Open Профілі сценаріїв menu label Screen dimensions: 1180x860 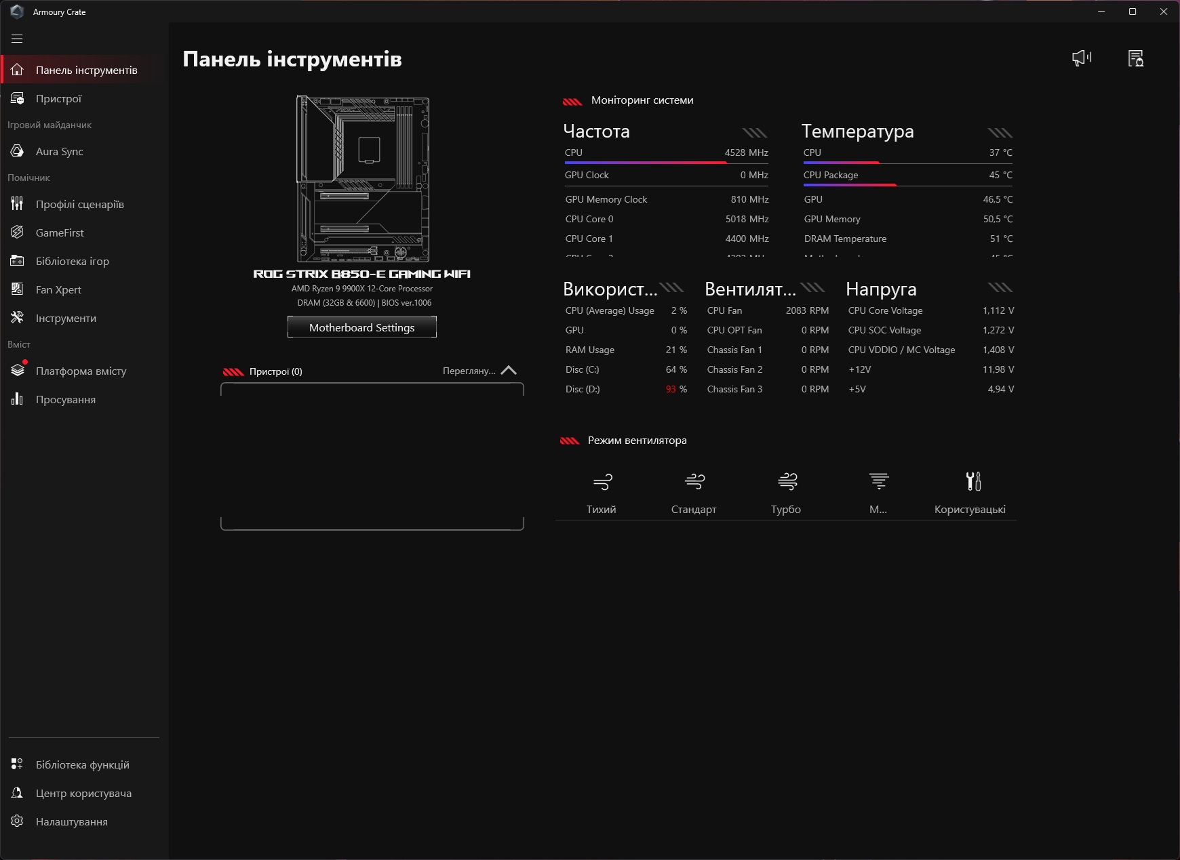(80, 204)
